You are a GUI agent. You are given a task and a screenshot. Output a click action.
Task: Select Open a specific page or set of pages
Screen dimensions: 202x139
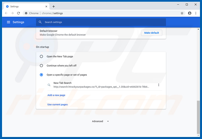click(x=41, y=75)
